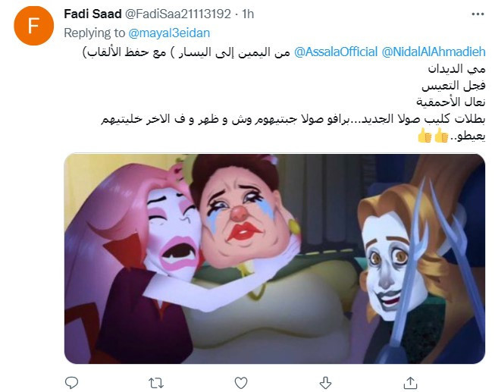This screenshot has width=495, height=392.
Task: Click the @NidalAlAhmadieh mention
Action: pos(434,52)
